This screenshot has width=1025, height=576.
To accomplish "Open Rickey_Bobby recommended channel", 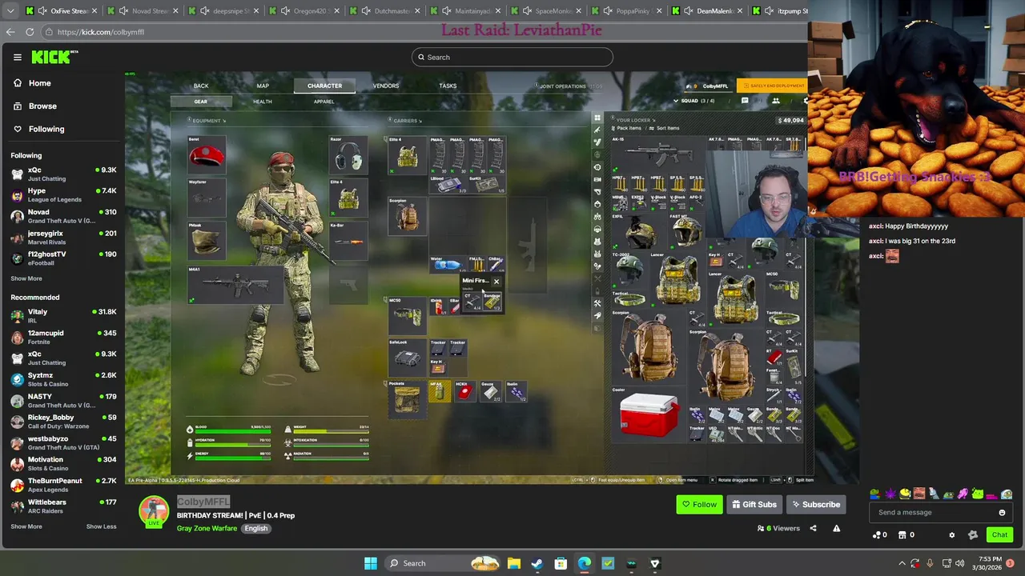I will coord(63,422).
